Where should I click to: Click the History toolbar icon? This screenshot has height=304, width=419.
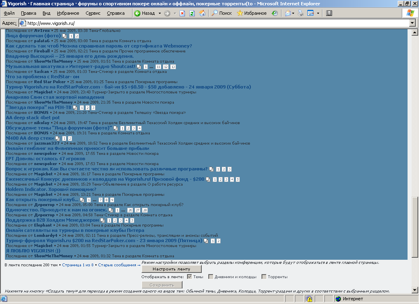coord(275,14)
